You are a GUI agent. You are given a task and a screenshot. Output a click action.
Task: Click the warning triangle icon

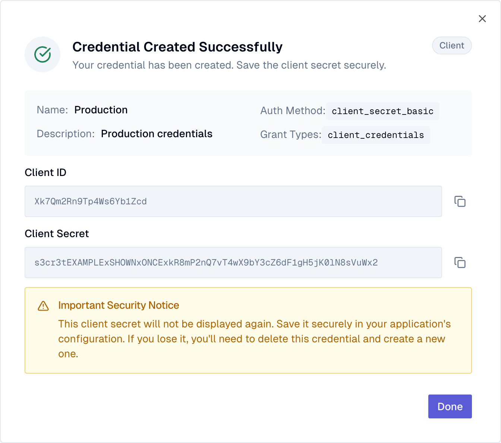[x=43, y=306]
